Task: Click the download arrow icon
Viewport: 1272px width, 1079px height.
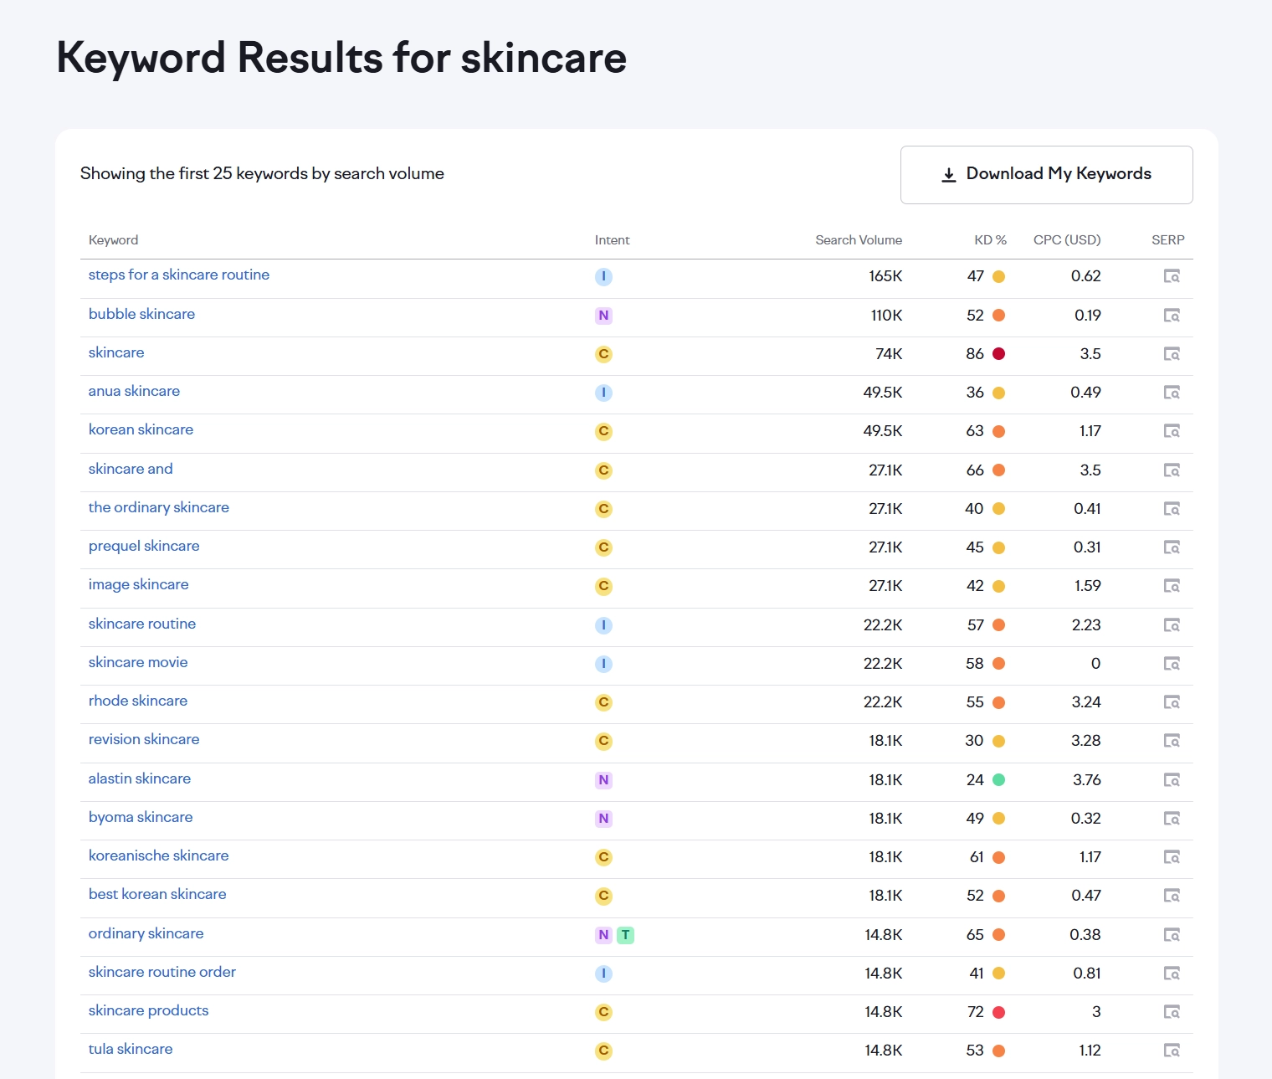Action: pyautogui.click(x=948, y=175)
